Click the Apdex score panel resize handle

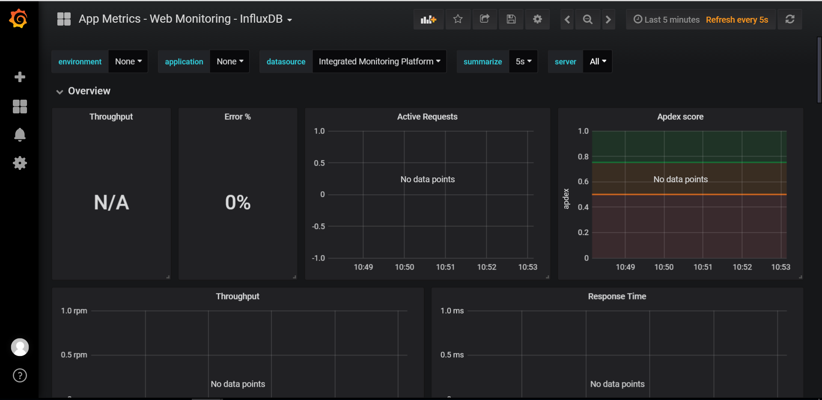801,277
